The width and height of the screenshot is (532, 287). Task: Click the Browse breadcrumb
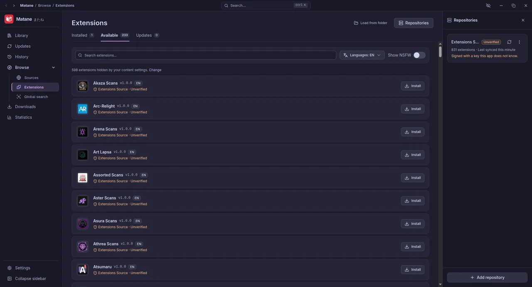[44, 5]
